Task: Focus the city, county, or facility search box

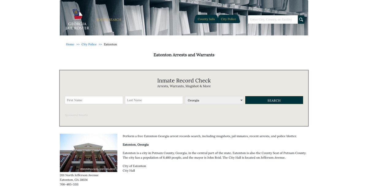Action: click(x=272, y=20)
